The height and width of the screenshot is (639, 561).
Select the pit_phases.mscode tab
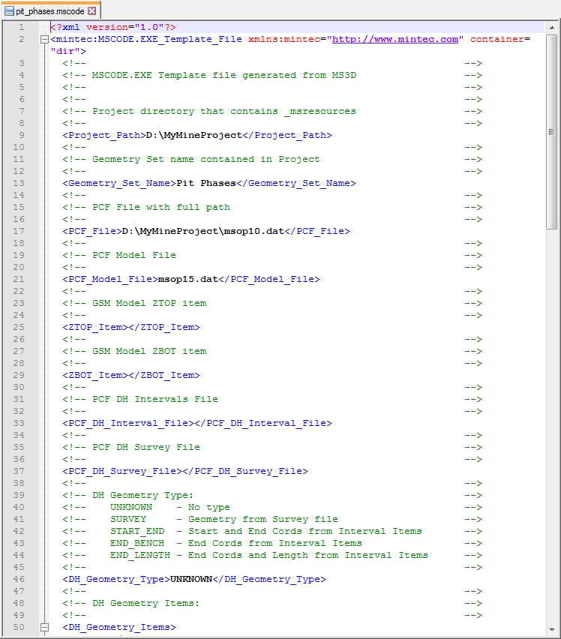click(50, 11)
